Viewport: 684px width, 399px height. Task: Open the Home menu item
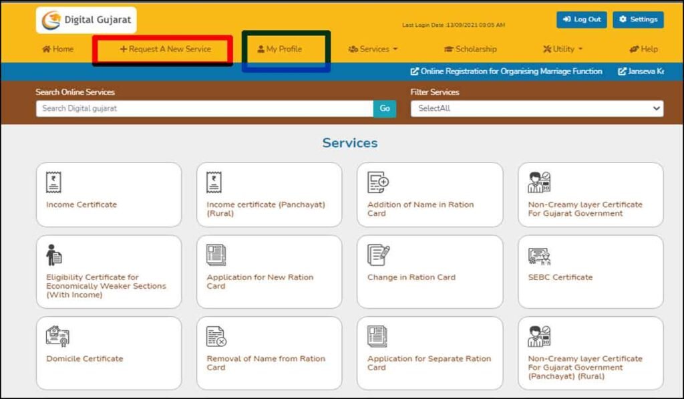pyautogui.click(x=57, y=49)
